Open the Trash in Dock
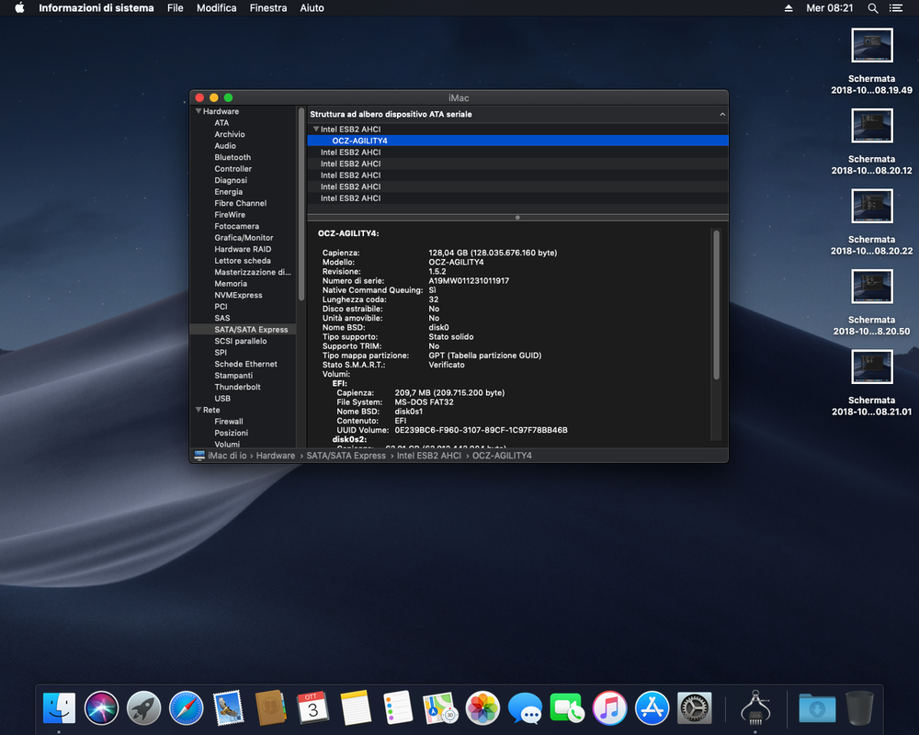The image size is (919, 735). point(859,708)
